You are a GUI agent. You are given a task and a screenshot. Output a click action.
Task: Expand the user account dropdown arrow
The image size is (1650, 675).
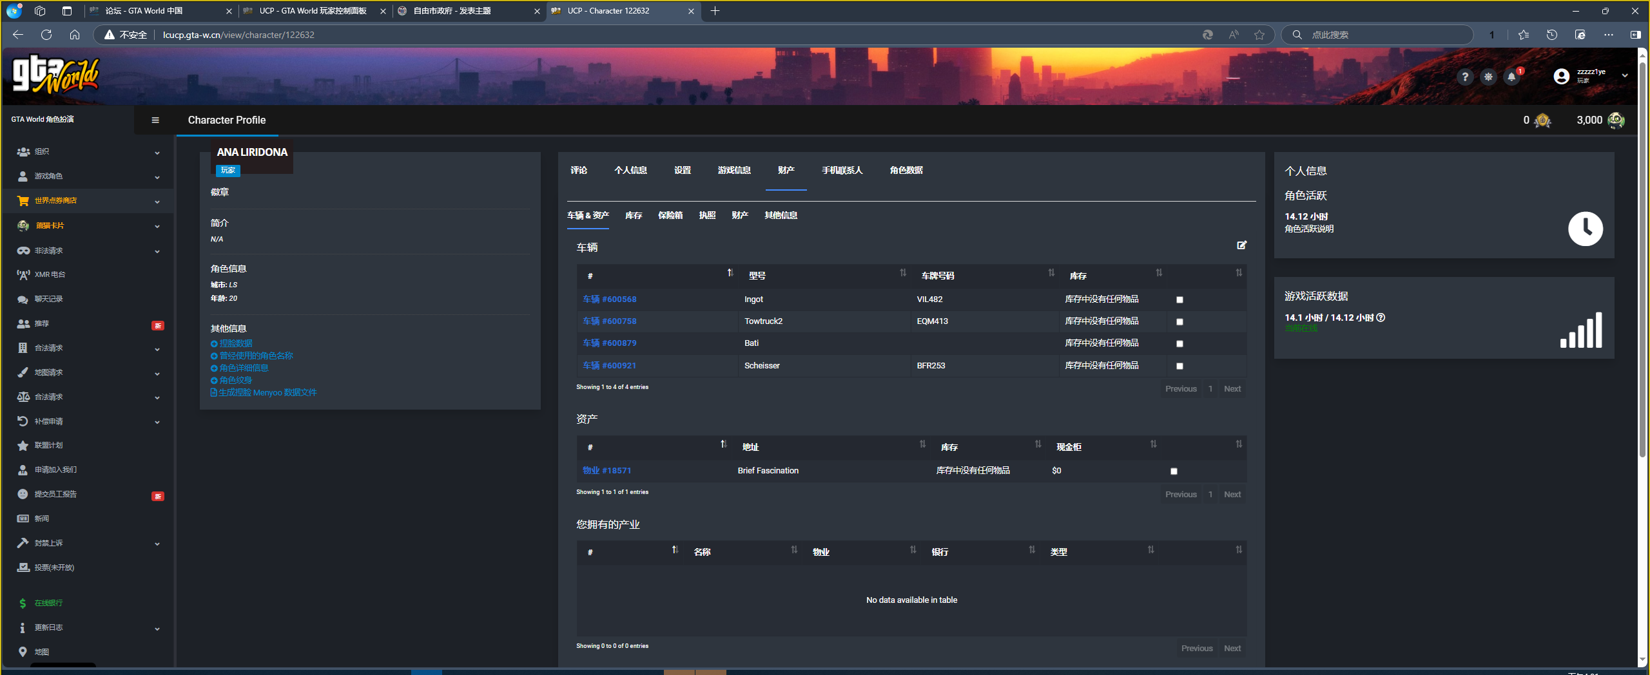[1625, 76]
